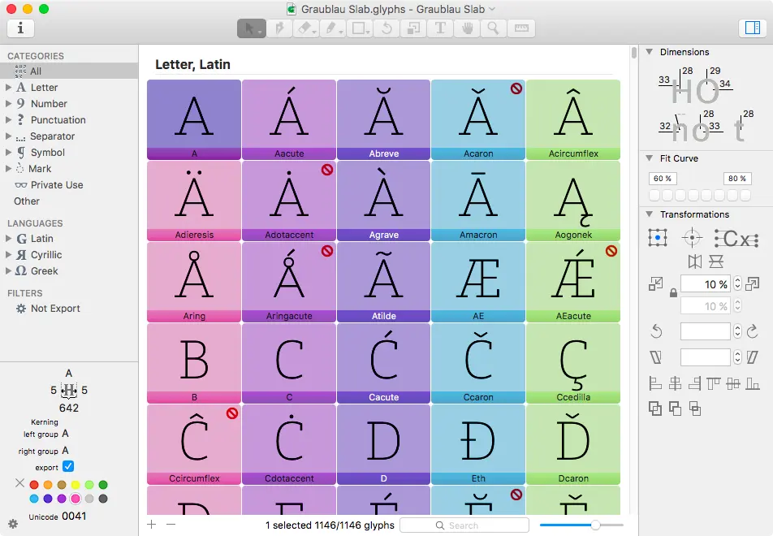Collapse the Transformations section
Screen dimensions: 773x536
point(650,214)
